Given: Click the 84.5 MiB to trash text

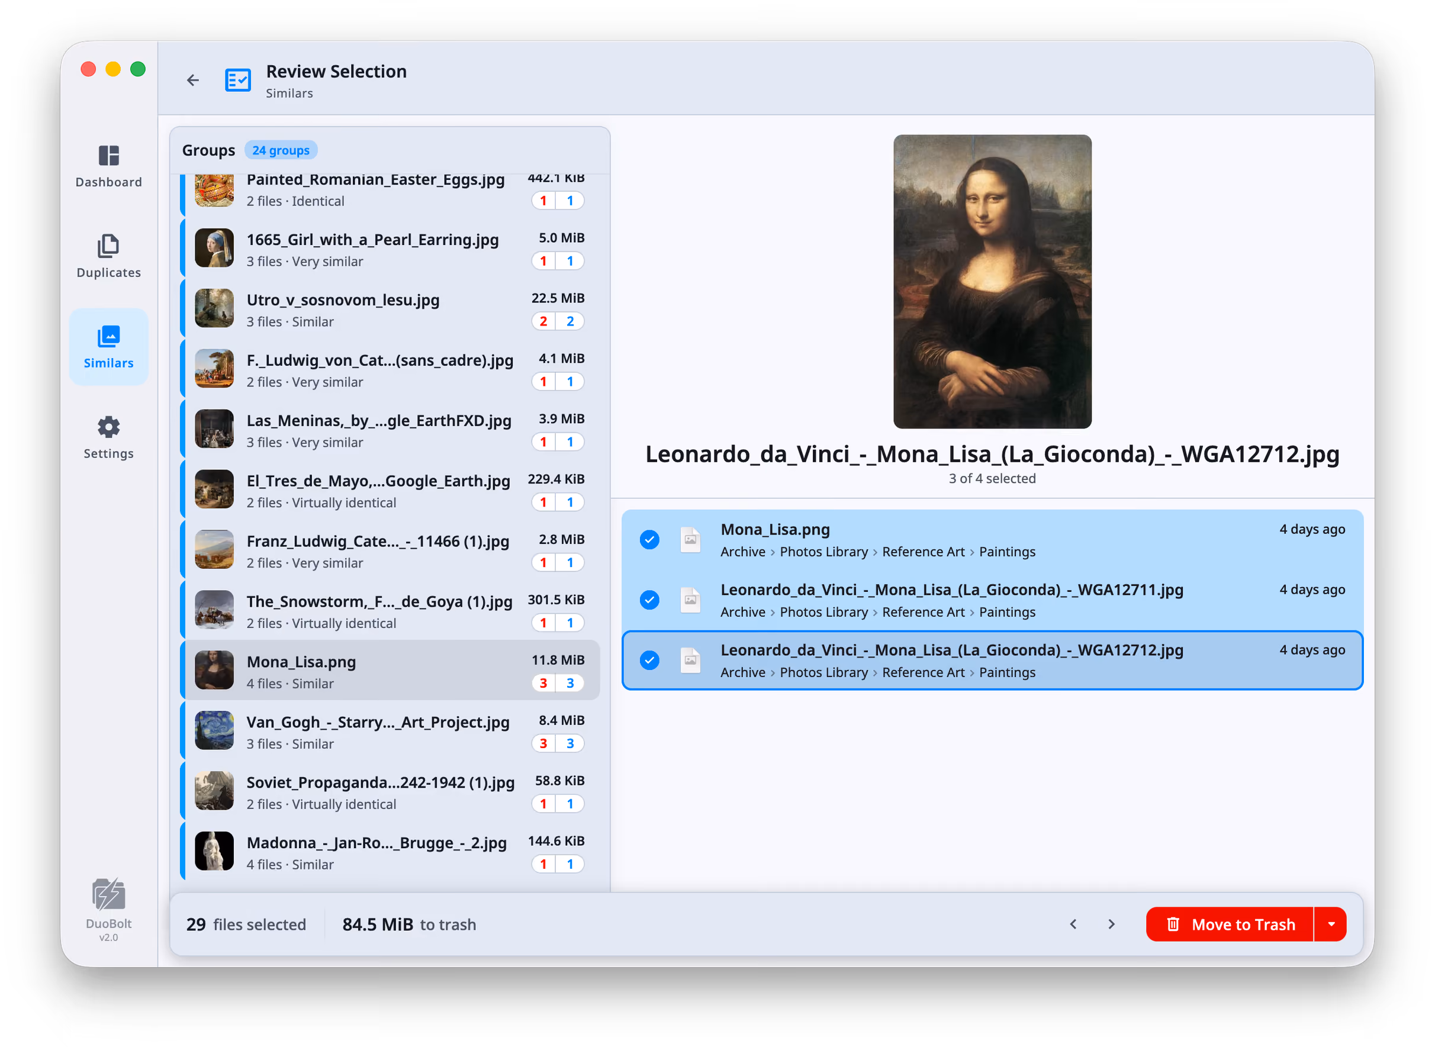Looking at the screenshot, I should (409, 924).
